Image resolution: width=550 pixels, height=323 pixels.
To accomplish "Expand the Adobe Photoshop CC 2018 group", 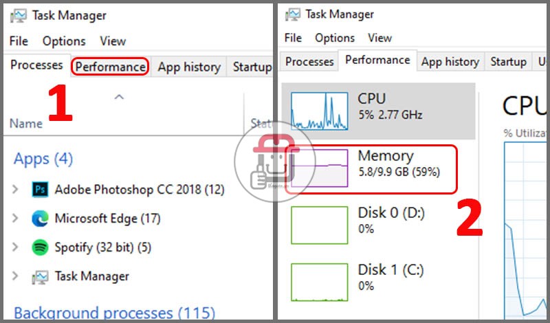I will (15, 190).
